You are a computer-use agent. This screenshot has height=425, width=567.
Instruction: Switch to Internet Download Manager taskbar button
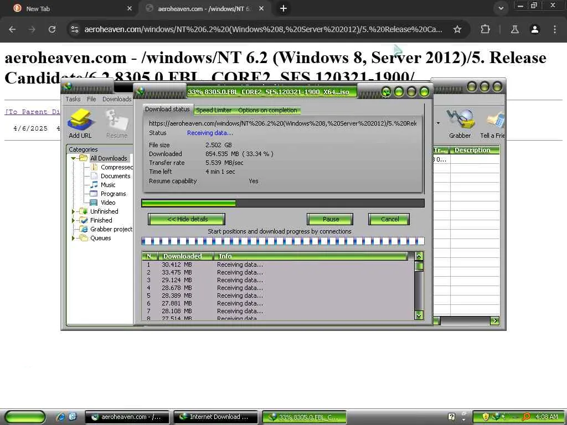point(216,417)
